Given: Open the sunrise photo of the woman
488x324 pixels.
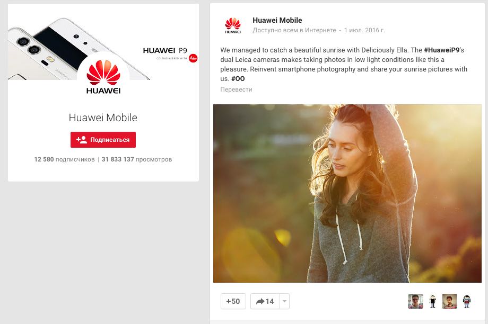Looking at the screenshot, I should [x=347, y=193].
